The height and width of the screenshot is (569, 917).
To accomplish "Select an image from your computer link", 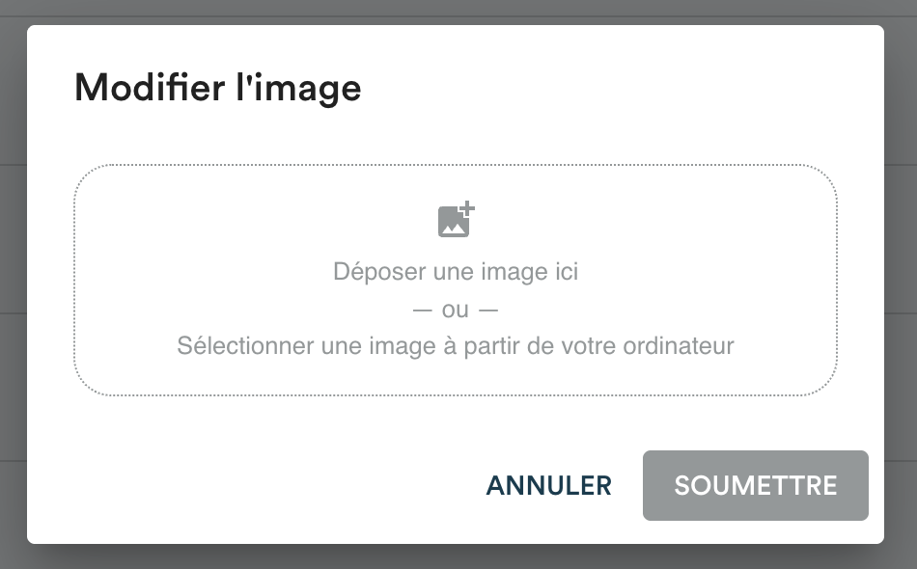I will pos(455,345).
